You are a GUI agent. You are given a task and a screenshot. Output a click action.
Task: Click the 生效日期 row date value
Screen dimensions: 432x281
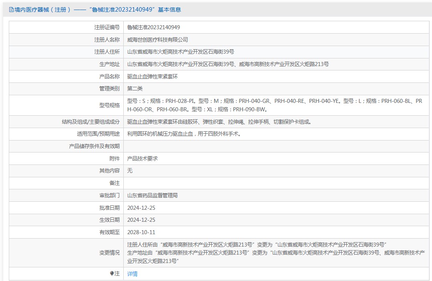141,220
